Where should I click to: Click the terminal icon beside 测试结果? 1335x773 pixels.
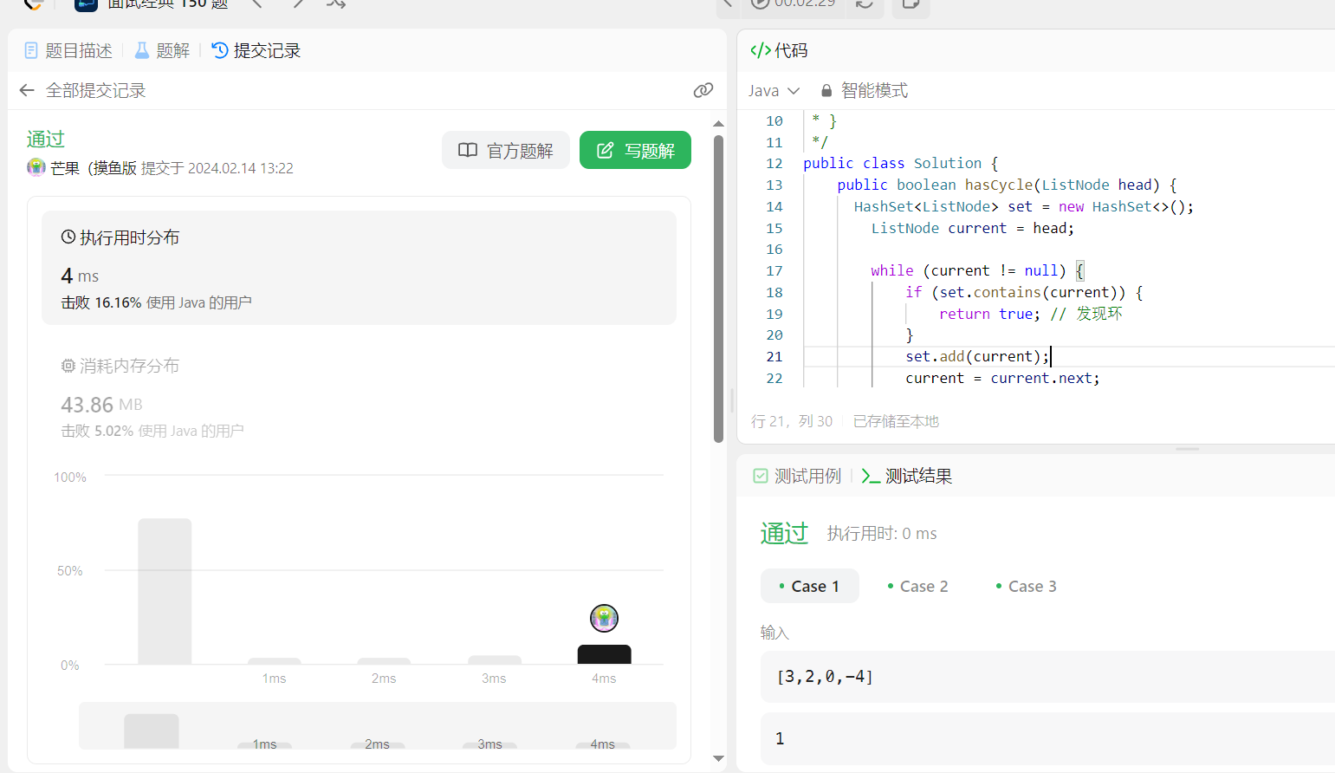[x=871, y=476]
